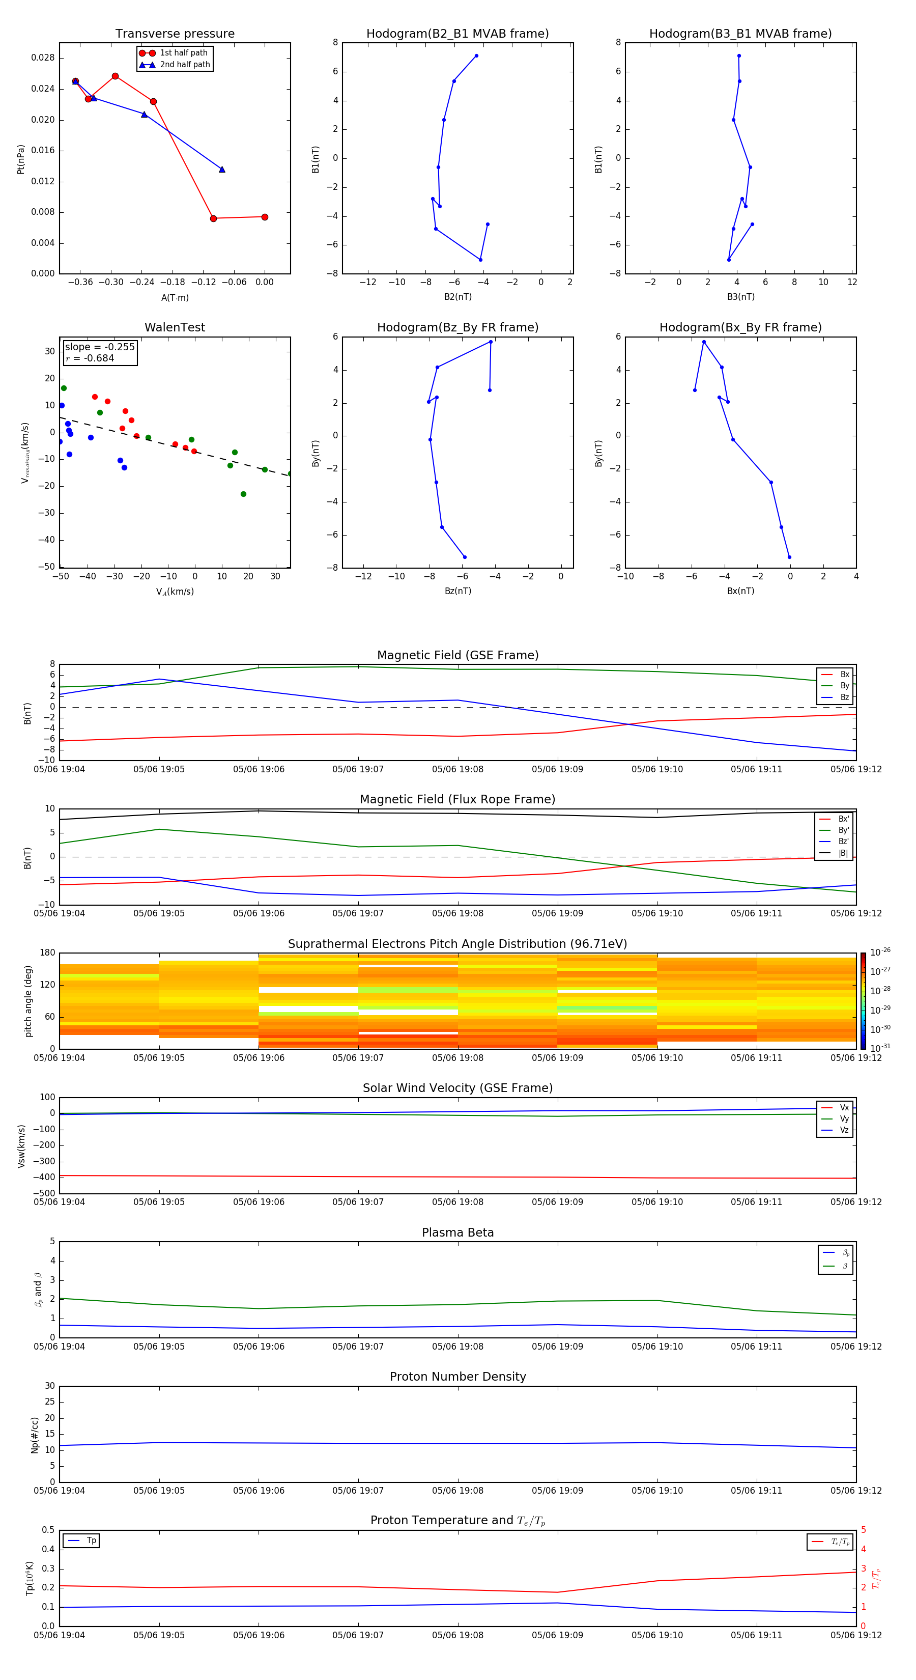Click Bx' legend entry in flux rope plot
The width and height of the screenshot is (916, 1680).
(x=834, y=819)
